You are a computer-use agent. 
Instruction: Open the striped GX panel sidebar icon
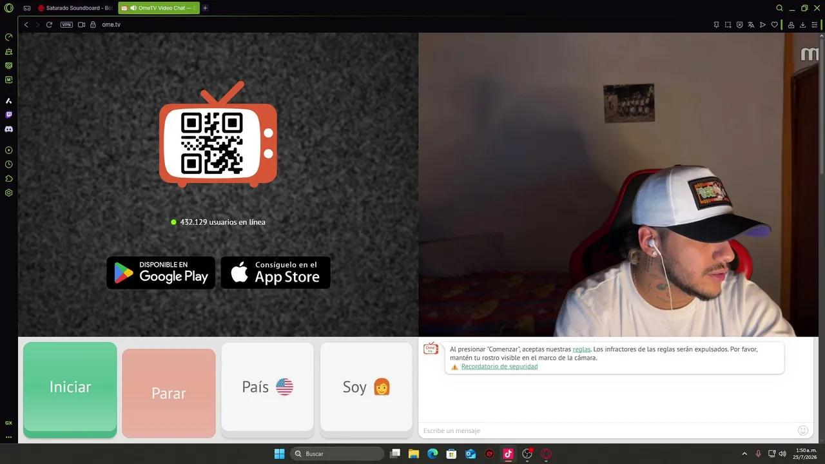(9, 66)
